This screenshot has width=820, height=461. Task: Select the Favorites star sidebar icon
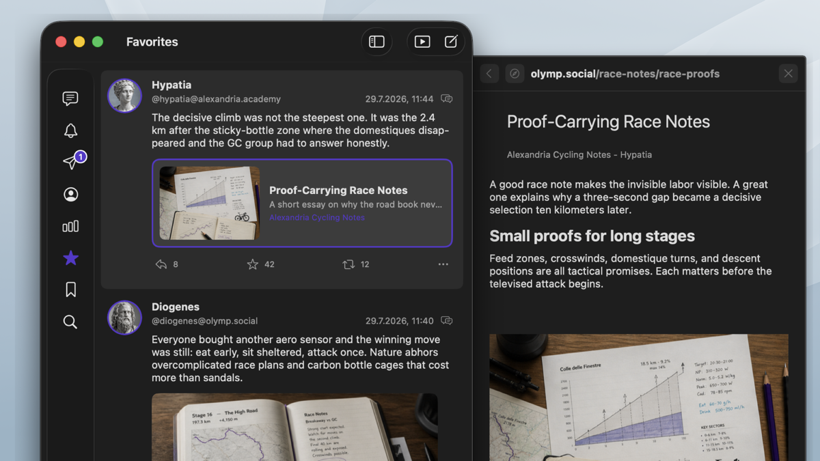tap(70, 257)
